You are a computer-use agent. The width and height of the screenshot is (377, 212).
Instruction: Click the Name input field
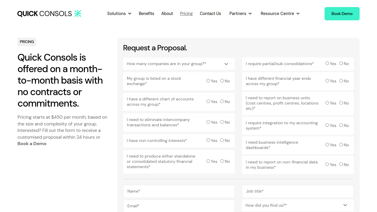[179, 191]
